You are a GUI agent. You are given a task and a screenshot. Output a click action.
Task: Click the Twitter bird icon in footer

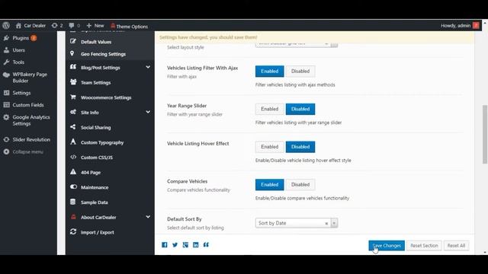pyautogui.click(x=175, y=245)
